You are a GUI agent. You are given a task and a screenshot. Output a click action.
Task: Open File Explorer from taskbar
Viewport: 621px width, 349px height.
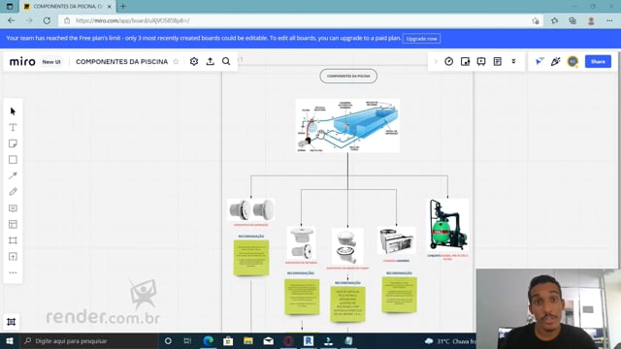pos(248,341)
